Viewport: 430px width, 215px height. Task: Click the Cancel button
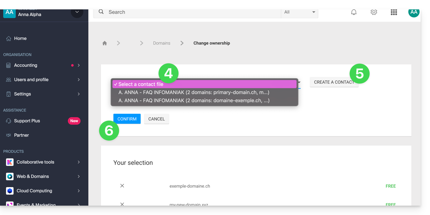tap(156, 119)
